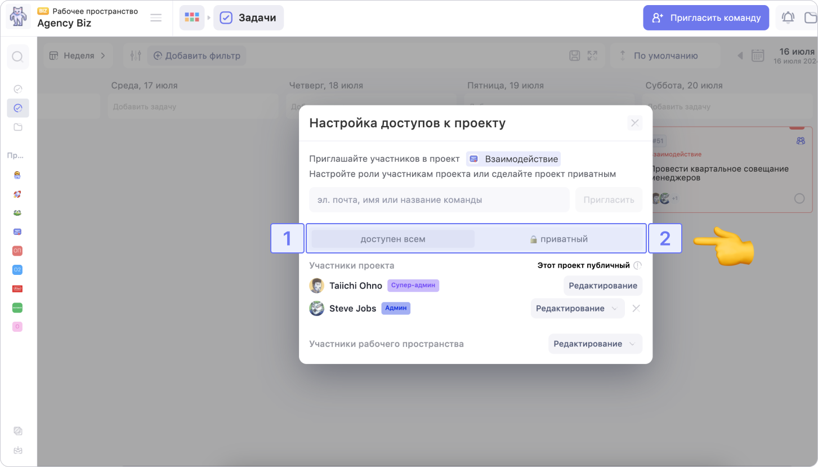This screenshot has height=467, width=818.
Task: Click the filter settings sliders icon
Action: click(x=136, y=56)
